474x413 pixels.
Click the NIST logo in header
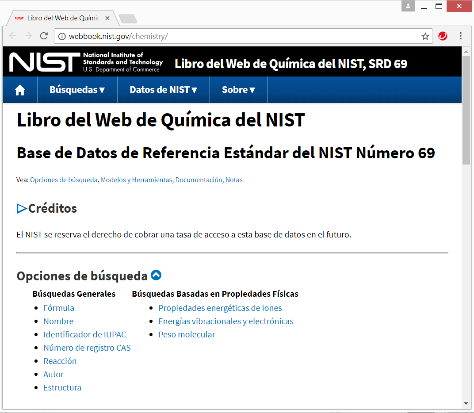(86, 62)
